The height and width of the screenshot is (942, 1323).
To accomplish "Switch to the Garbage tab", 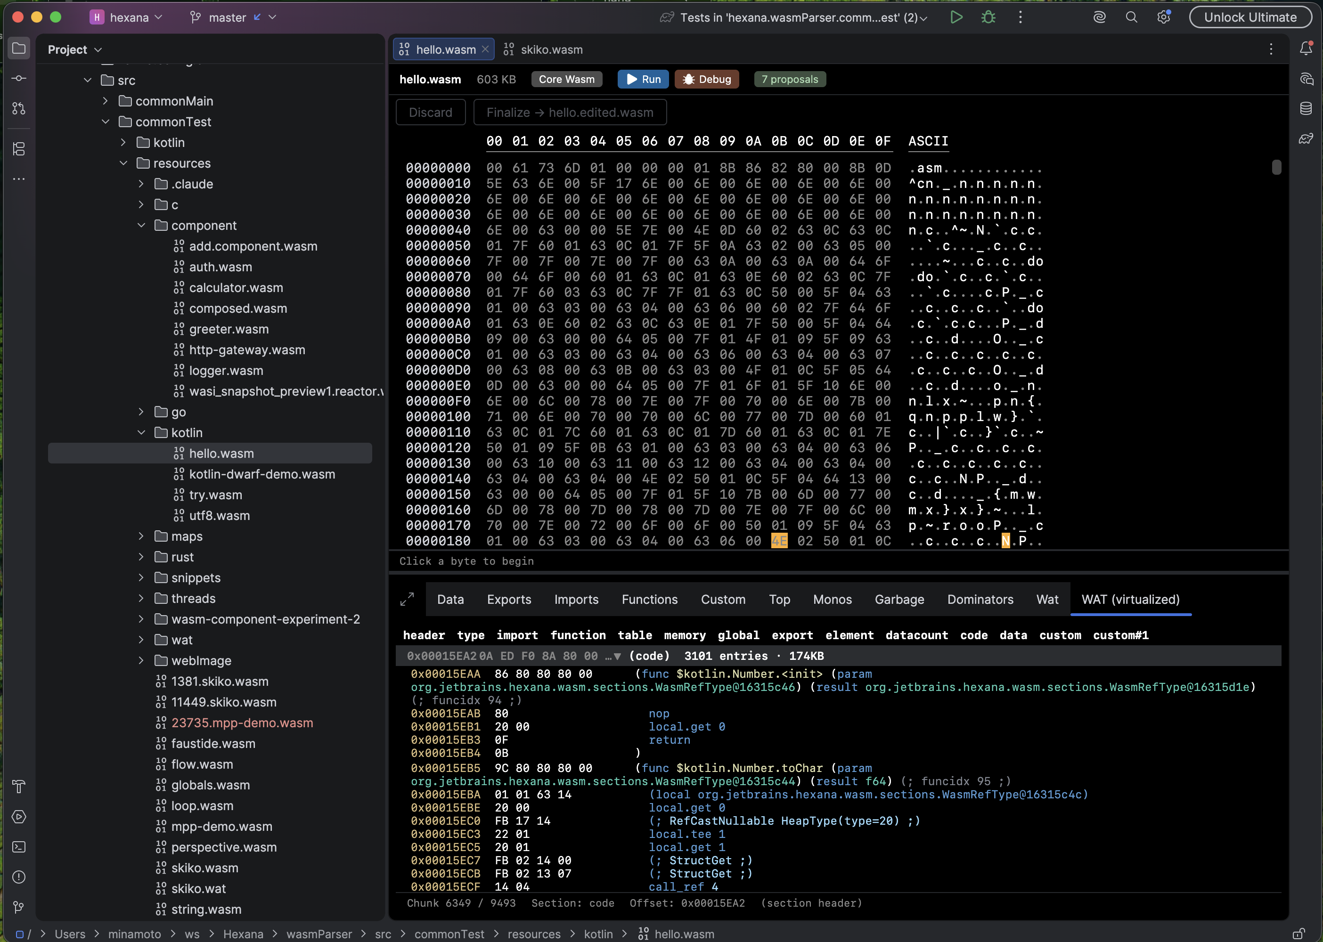I will pos(899,599).
